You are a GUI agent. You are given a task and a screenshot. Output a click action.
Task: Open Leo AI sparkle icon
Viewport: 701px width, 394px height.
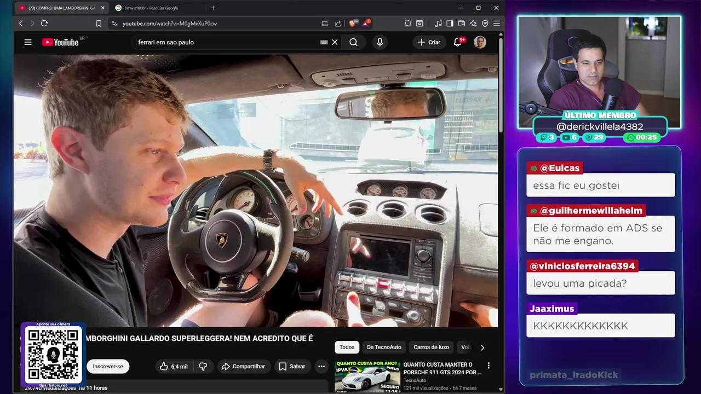point(473,24)
